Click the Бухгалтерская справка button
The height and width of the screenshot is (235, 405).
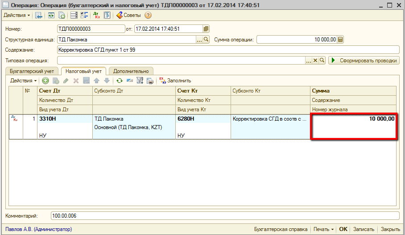281,229
